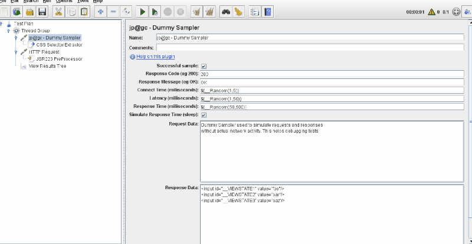Open the Function Helper dialog icon
This screenshot has height=244, width=472.
255,12
